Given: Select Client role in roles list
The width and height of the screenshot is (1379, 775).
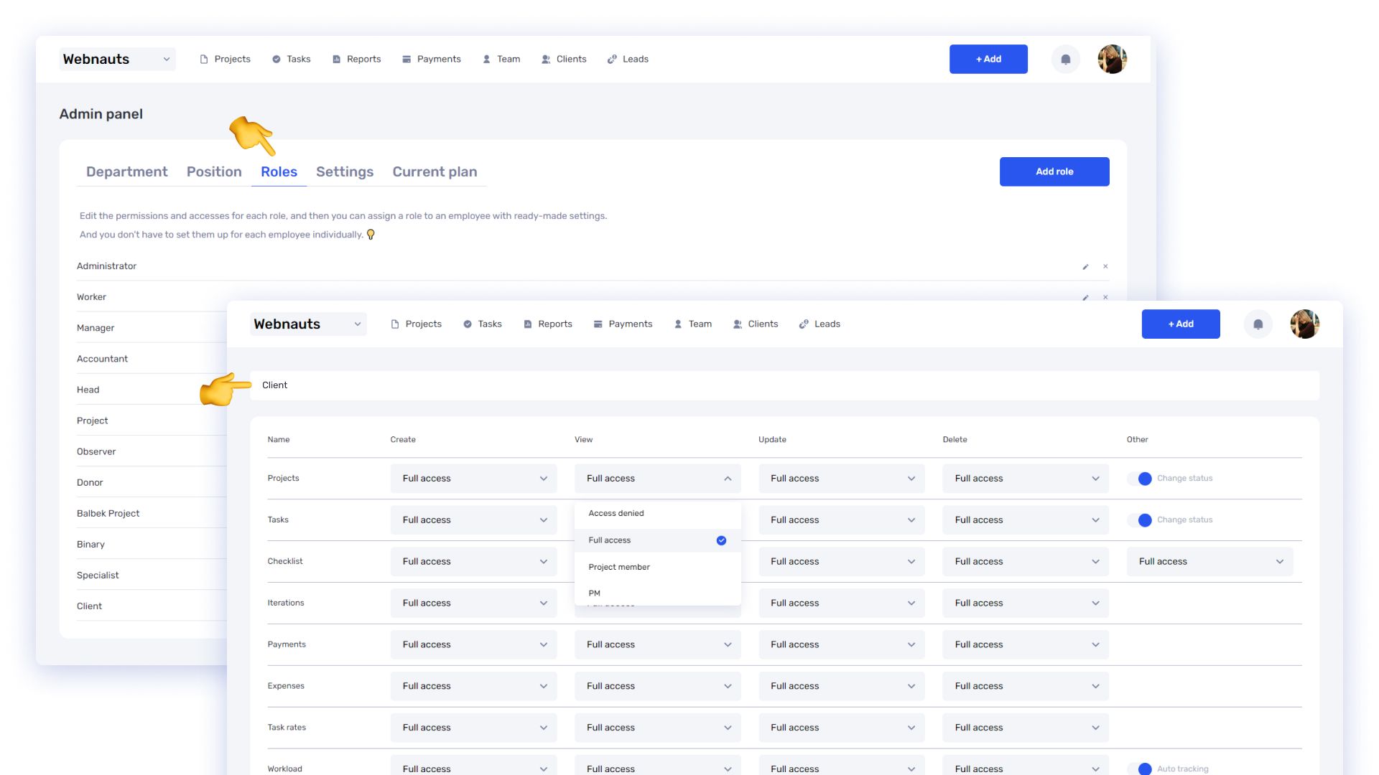Looking at the screenshot, I should point(89,606).
